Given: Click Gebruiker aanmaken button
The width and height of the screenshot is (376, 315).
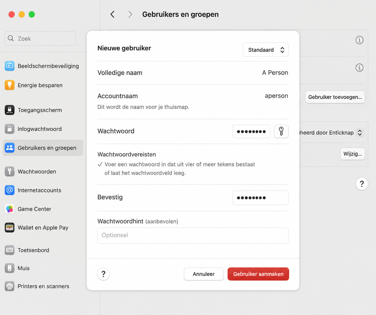Looking at the screenshot, I should coord(258,274).
